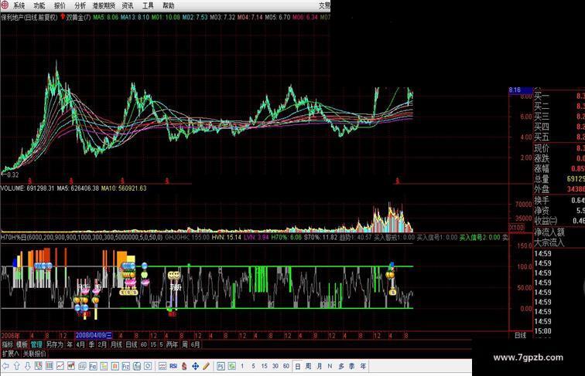The width and height of the screenshot is (585, 376).
Task: Click the green refresh G icon
Action: [231, 366]
